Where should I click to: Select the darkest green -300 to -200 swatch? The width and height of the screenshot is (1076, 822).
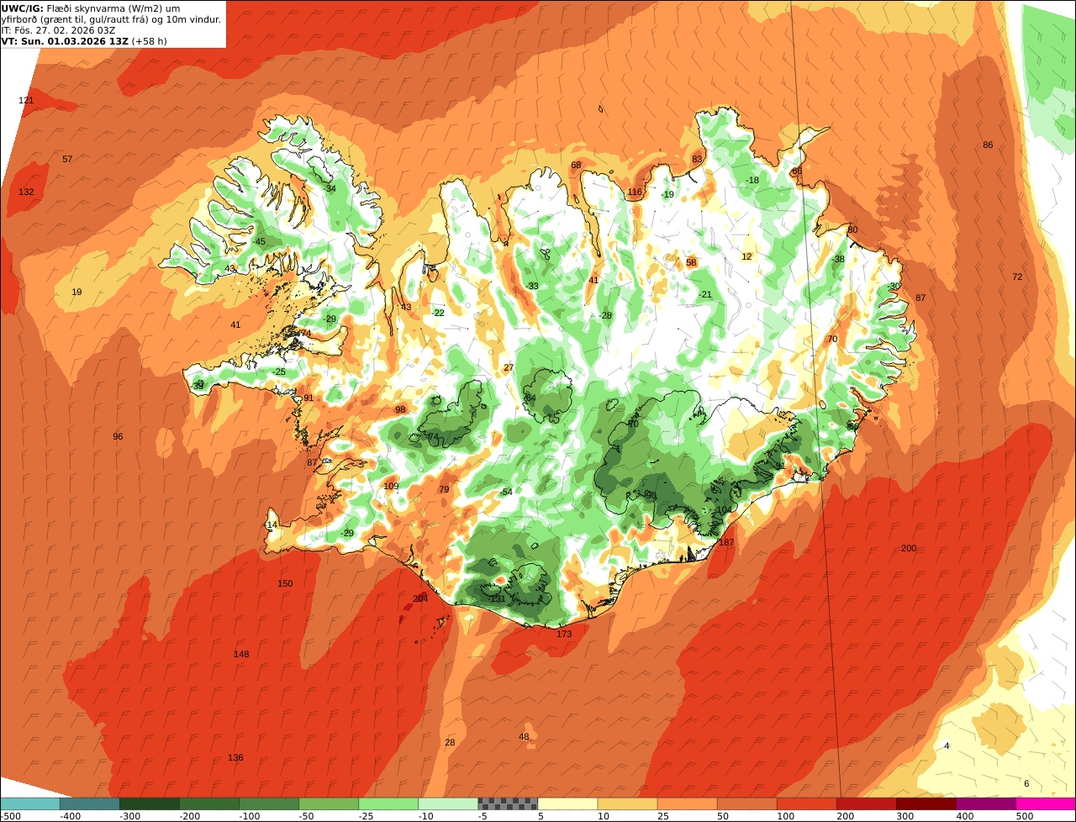pos(150,804)
